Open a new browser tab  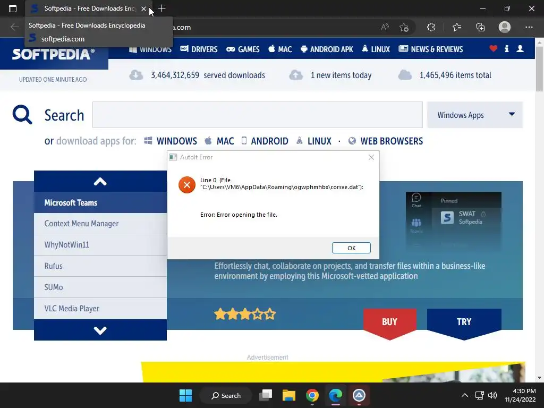161,8
